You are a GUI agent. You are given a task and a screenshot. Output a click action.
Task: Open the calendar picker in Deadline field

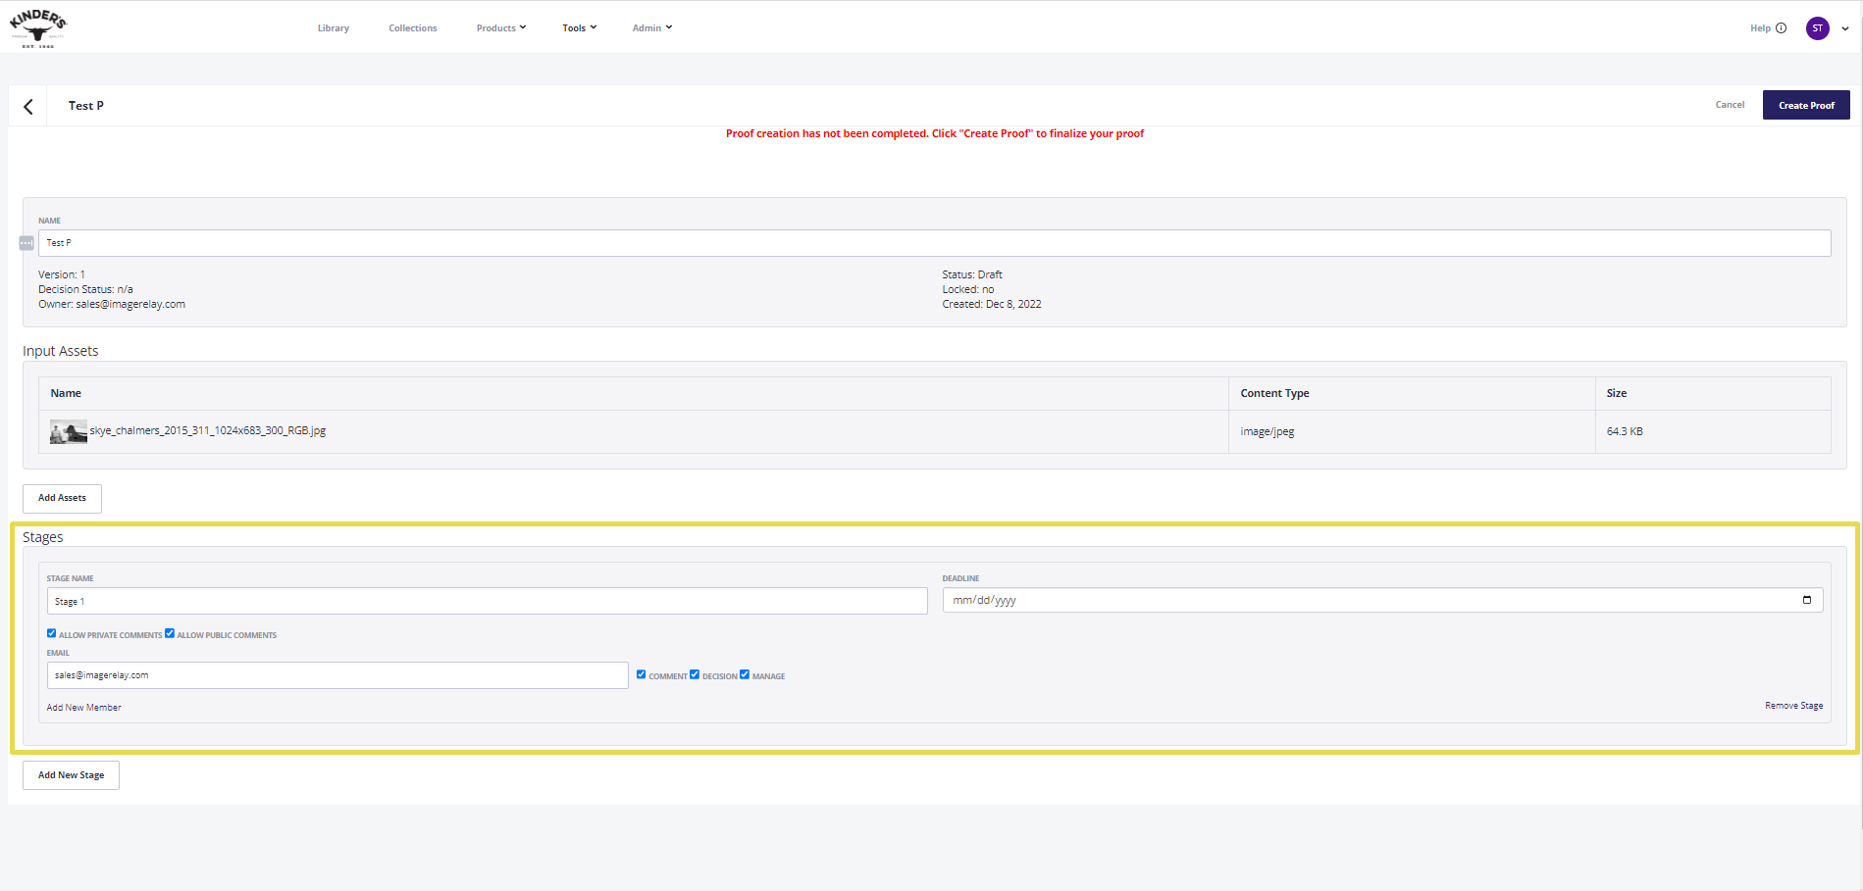point(1807,600)
